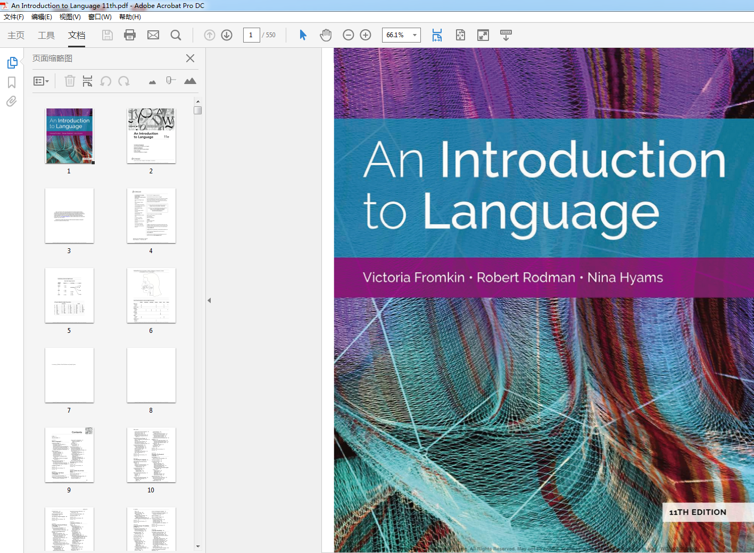754x553 pixels.
Task: Open the bookmarks panel icon
Action: click(12, 82)
